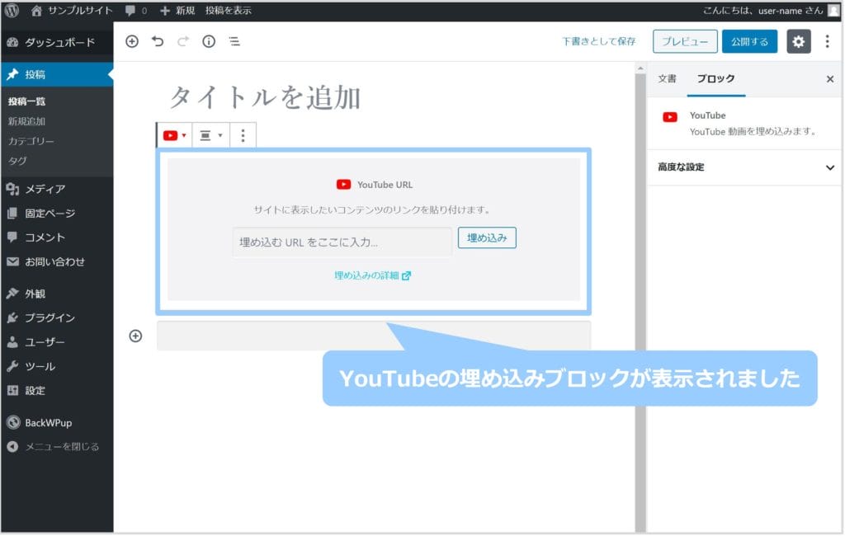Click 投稿を表示 in admin bar
This screenshot has height=536, width=845.
point(228,10)
